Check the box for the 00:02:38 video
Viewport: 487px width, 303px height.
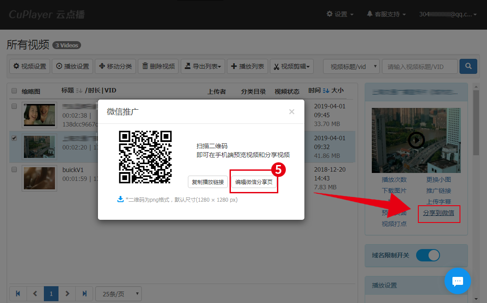pyautogui.click(x=14, y=106)
